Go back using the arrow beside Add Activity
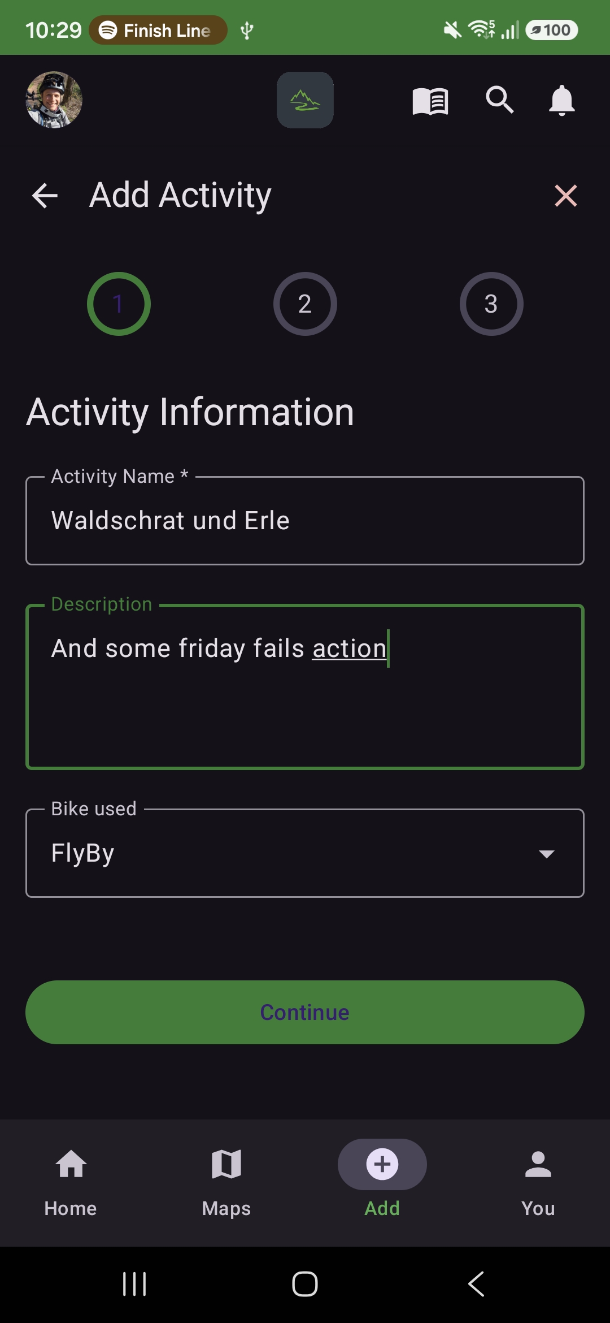The image size is (610, 1323). (x=45, y=196)
